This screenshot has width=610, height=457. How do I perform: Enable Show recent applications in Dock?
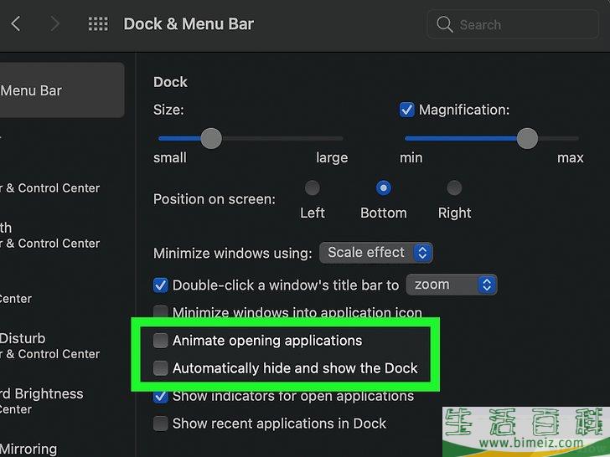160,424
